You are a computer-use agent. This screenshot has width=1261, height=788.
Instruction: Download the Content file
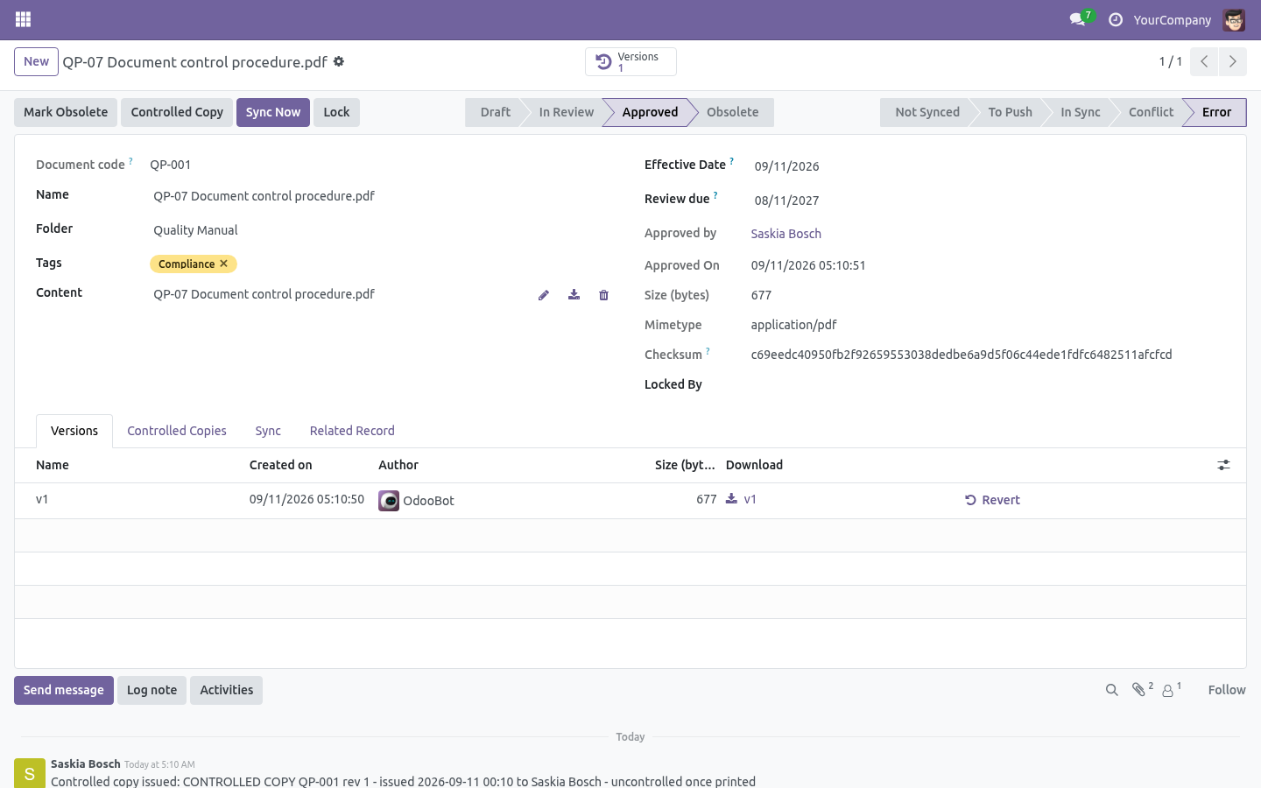click(574, 295)
